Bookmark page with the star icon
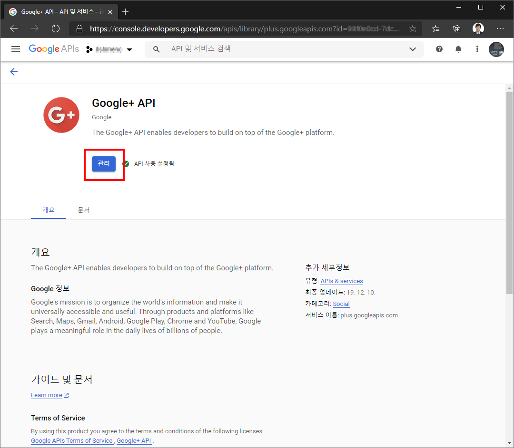Viewport: 514px width, 448px height. pyautogui.click(x=413, y=29)
